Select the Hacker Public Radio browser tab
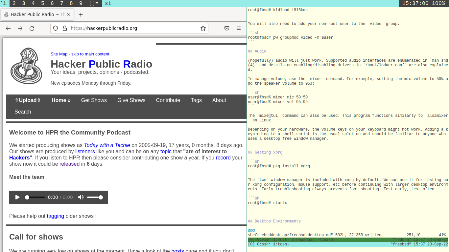 (x=37, y=14)
